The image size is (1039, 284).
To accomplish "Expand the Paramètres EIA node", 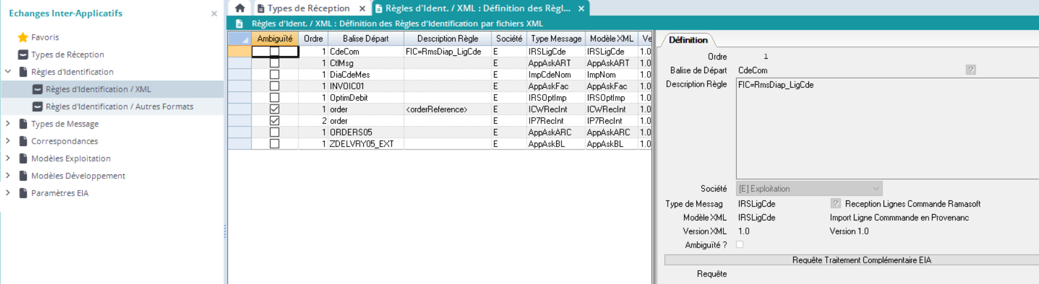I will tap(8, 193).
